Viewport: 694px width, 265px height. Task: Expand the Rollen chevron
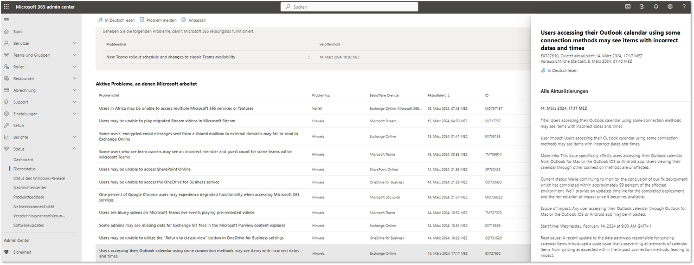(x=74, y=67)
